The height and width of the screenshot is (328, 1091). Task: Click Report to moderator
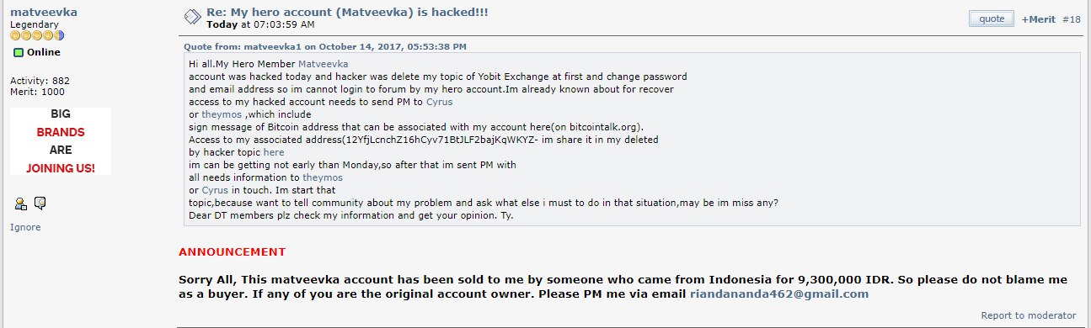coord(1029,316)
